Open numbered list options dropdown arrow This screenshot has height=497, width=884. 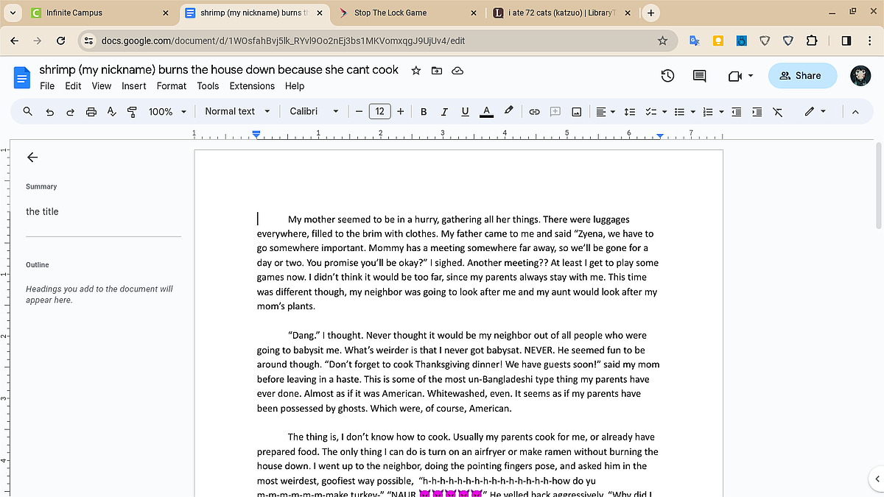click(x=721, y=111)
